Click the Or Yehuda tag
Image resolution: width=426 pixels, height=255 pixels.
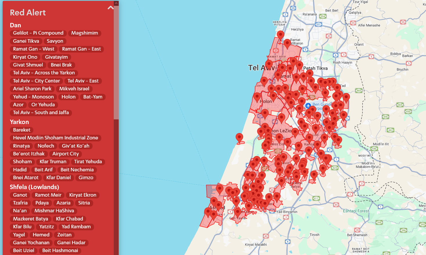(x=43, y=105)
